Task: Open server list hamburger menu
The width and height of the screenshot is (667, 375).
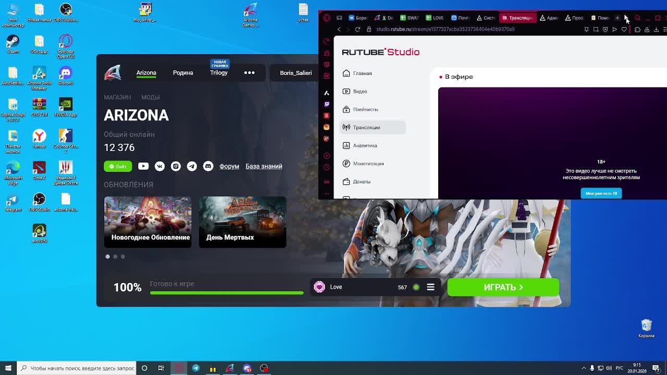Action: tap(430, 287)
